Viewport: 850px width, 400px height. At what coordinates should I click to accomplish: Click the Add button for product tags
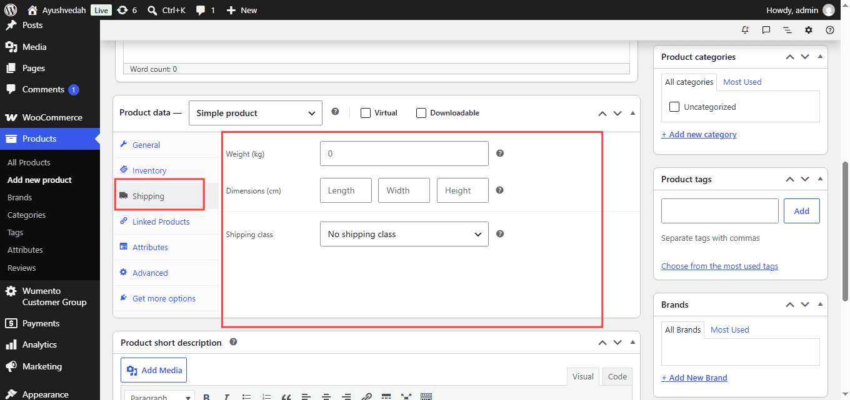tap(802, 211)
